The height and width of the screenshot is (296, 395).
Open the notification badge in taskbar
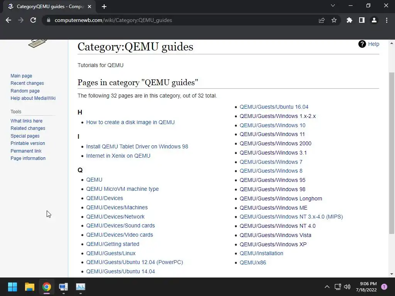pos(384,287)
